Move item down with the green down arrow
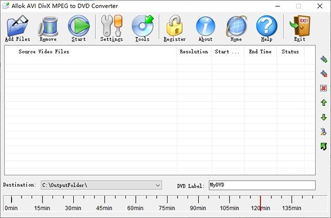The width and height of the screenshot is (331, 218). coord(324,117)
